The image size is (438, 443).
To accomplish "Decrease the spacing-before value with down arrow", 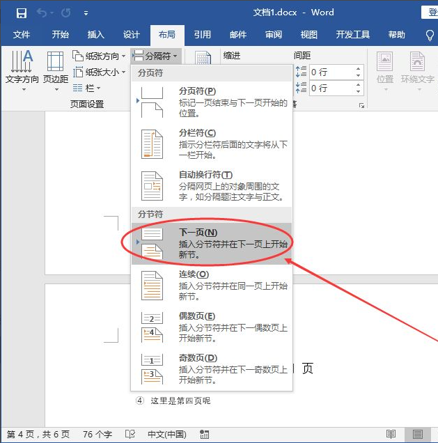I will [x=358, y=76].
